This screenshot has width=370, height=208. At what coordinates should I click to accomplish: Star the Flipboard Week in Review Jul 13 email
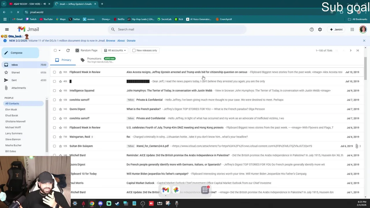pyautogui.click(x=60, y=72)
